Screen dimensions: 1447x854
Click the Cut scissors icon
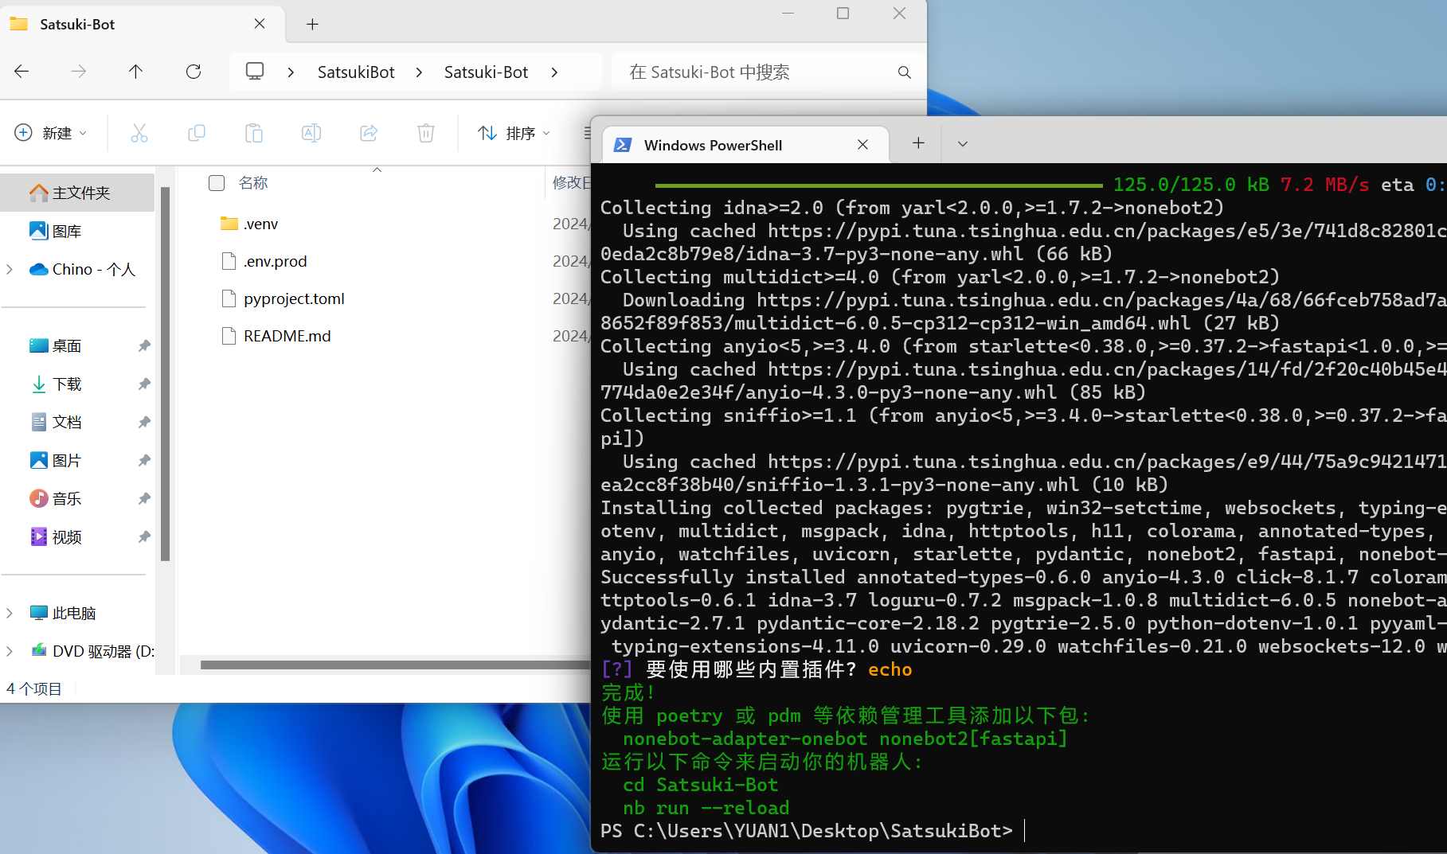(139, 133)
